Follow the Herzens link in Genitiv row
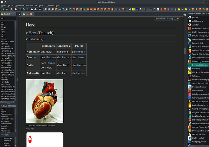209x147 pixels. pos(51,57)
